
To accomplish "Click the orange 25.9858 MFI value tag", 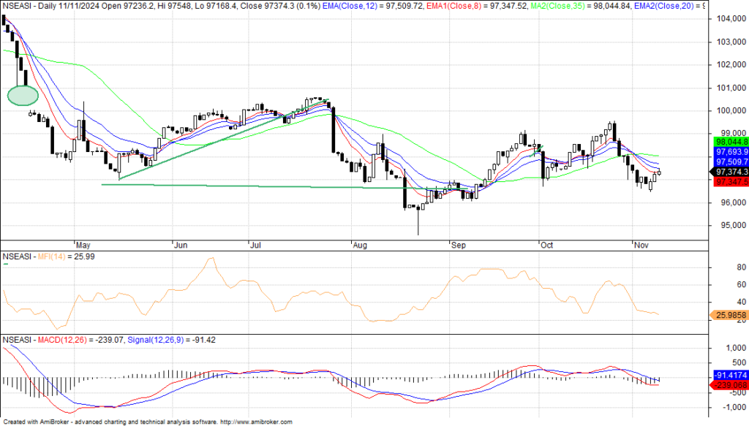I will 729,314.
